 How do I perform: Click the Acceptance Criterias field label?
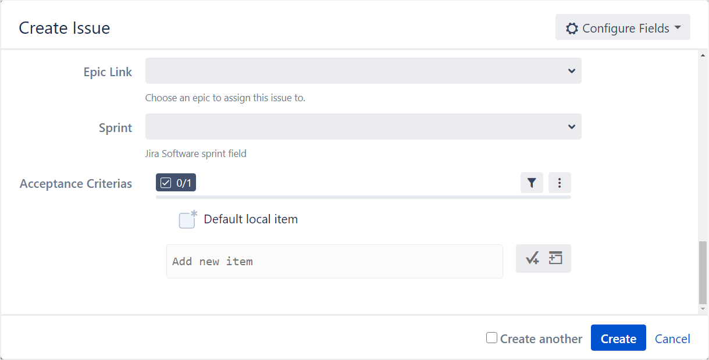76,184
